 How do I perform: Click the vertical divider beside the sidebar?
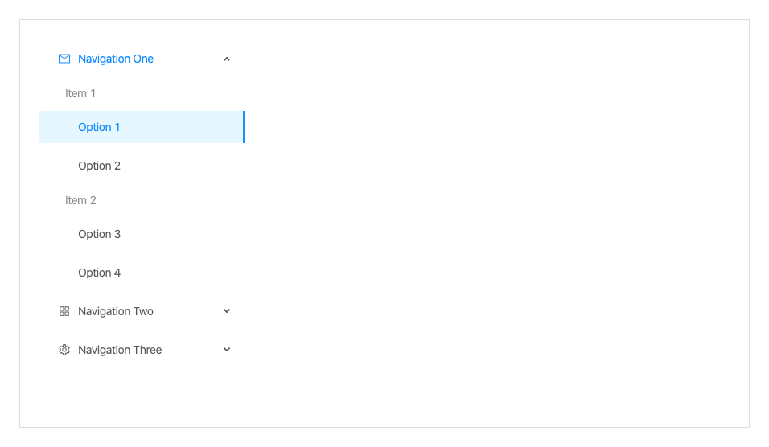pyautogui.click(x=245, y=245)
